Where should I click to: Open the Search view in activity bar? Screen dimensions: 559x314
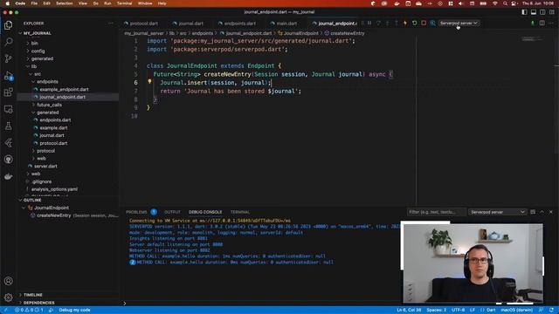point(8,42)
